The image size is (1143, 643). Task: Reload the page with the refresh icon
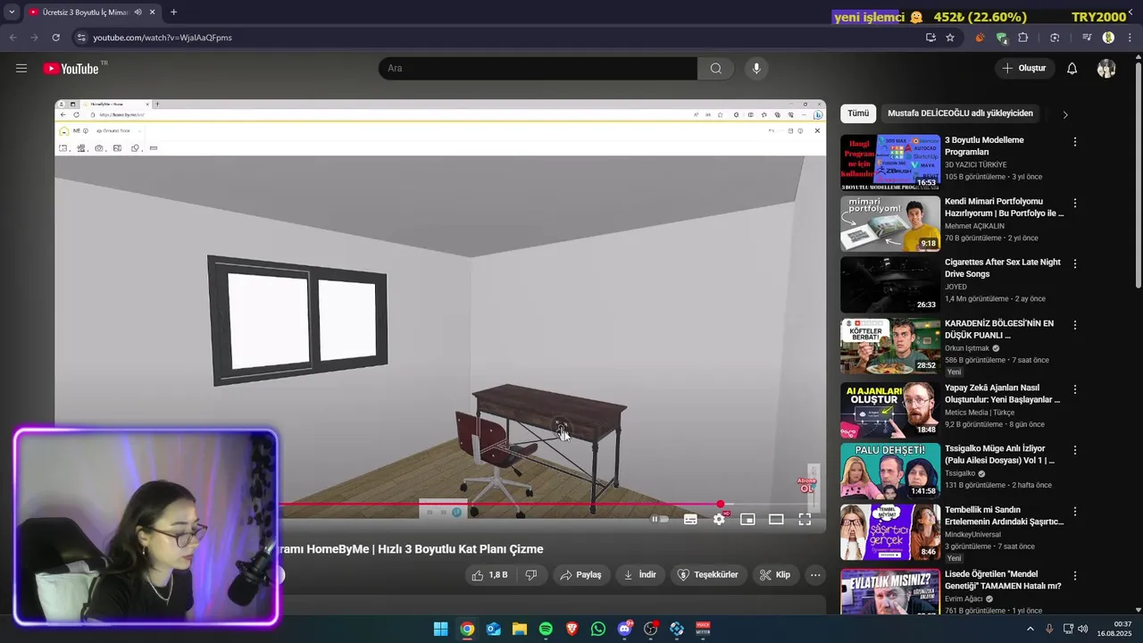(x=55, y=38)
